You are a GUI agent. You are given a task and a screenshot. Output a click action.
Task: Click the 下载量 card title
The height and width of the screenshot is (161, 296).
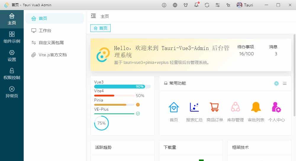click(x=170, y=147)
